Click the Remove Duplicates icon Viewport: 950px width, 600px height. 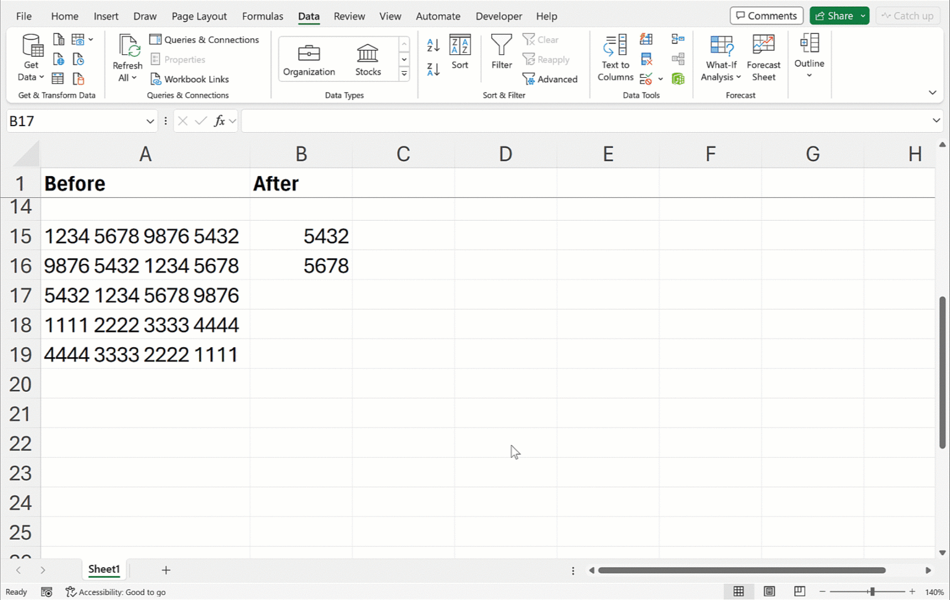[646, 59]
